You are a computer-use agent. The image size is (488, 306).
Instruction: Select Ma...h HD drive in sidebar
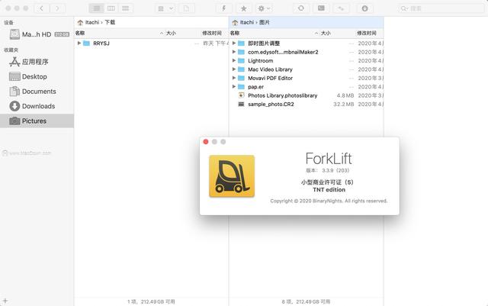37,34
